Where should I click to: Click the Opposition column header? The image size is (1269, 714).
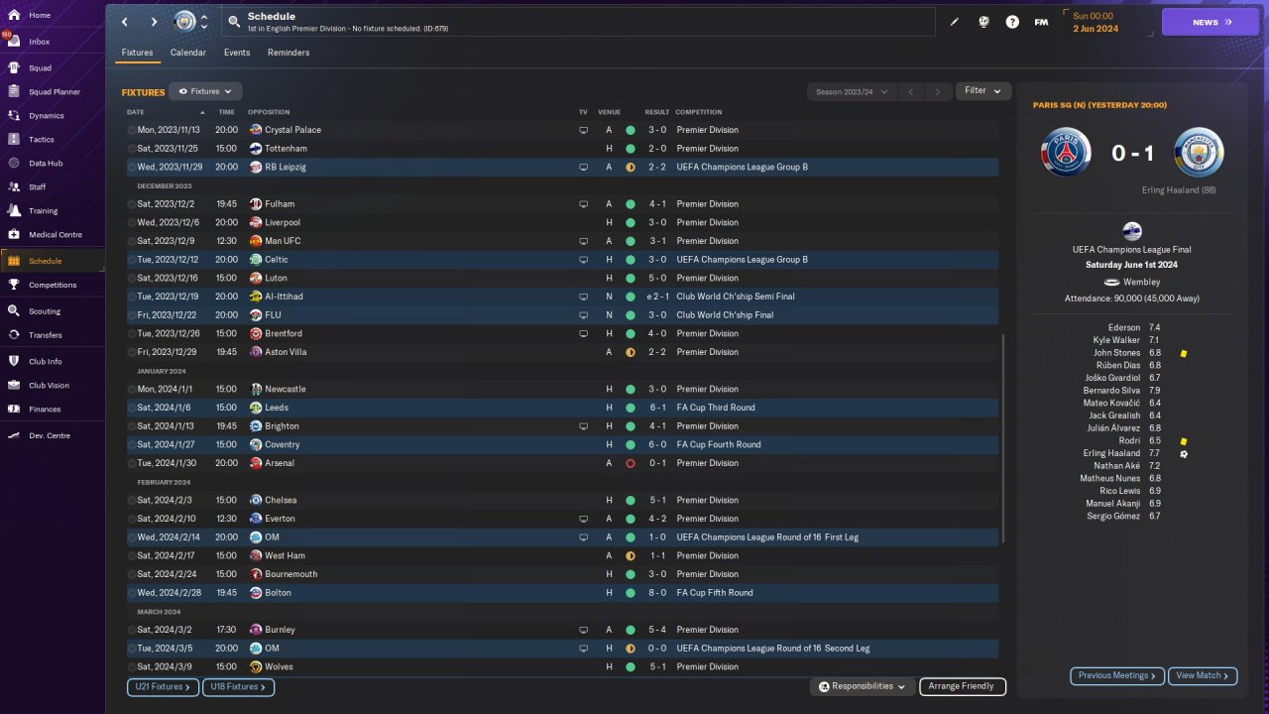point(269,112)
